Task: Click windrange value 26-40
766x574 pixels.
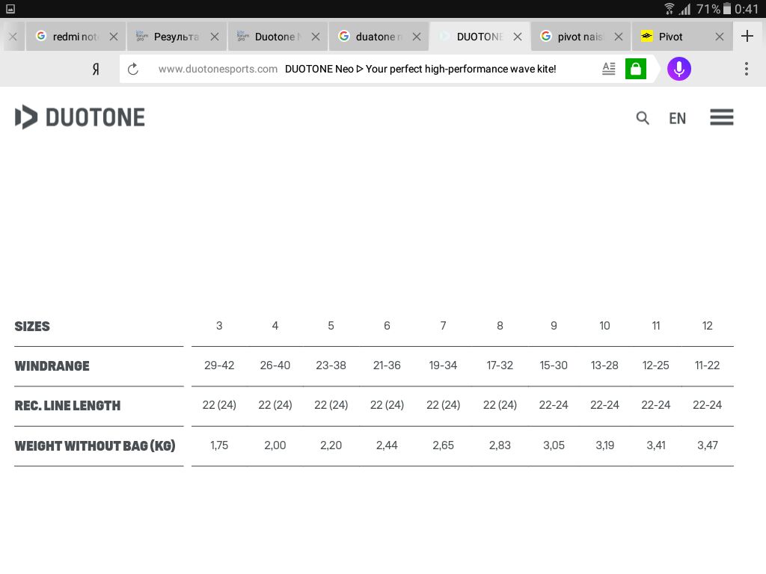Action: [275, 365]
